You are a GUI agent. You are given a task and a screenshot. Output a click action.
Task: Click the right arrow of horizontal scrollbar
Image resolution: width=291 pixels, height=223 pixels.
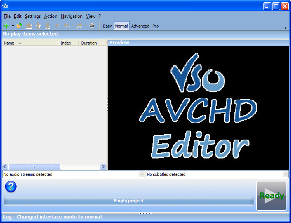point(103,167)
